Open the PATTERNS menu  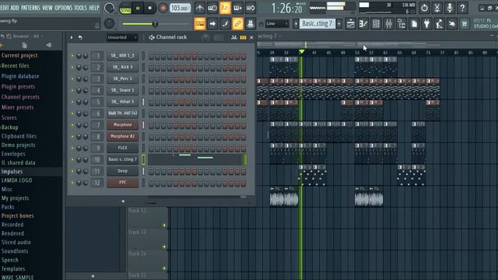30,8
